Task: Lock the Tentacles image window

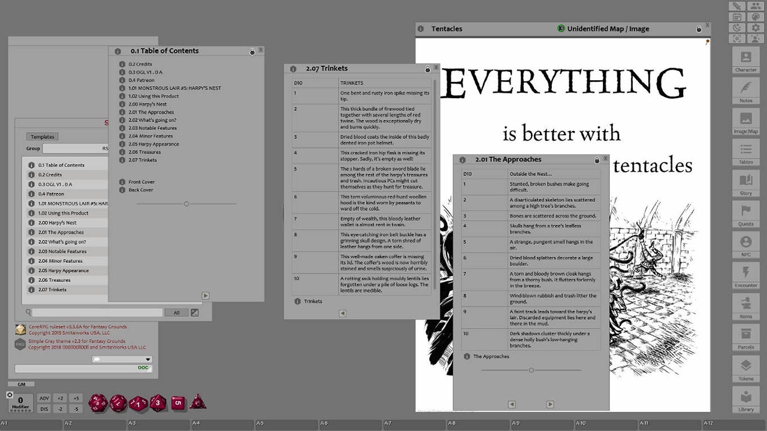Action: tap(699, 28)
